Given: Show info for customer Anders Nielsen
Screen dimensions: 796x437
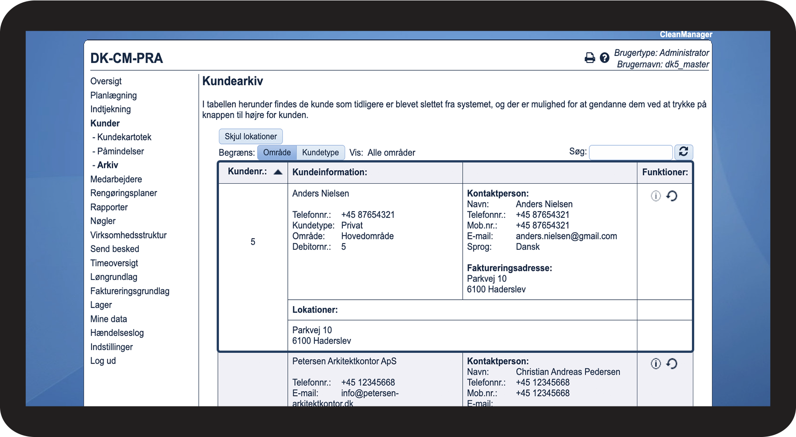Looking at the screenshot, I should coord(655,196).
